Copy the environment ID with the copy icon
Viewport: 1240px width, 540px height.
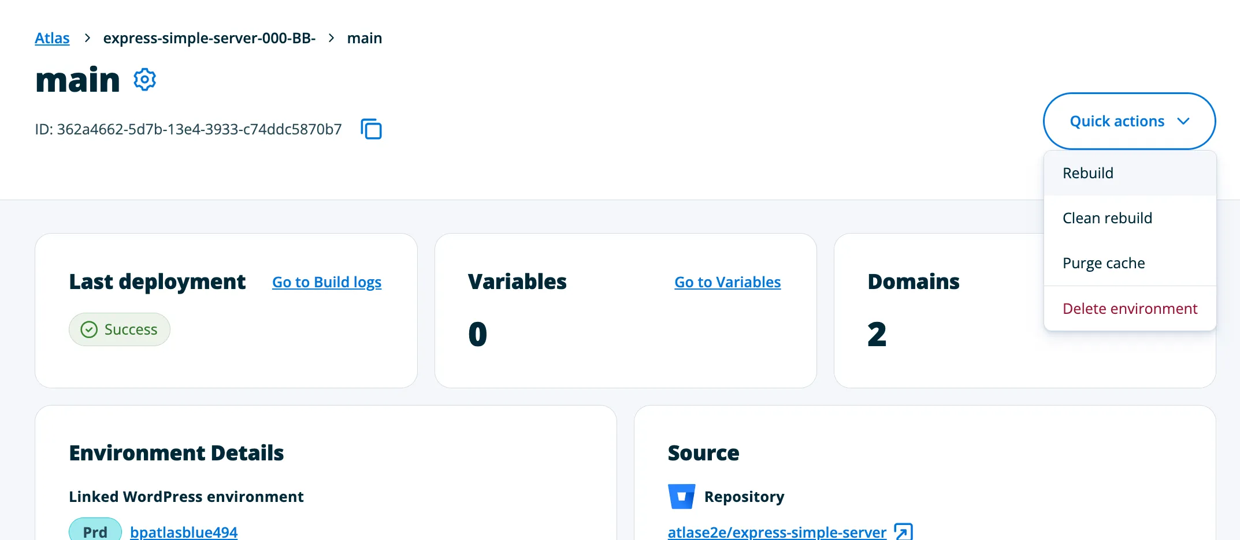click(371, 129)
